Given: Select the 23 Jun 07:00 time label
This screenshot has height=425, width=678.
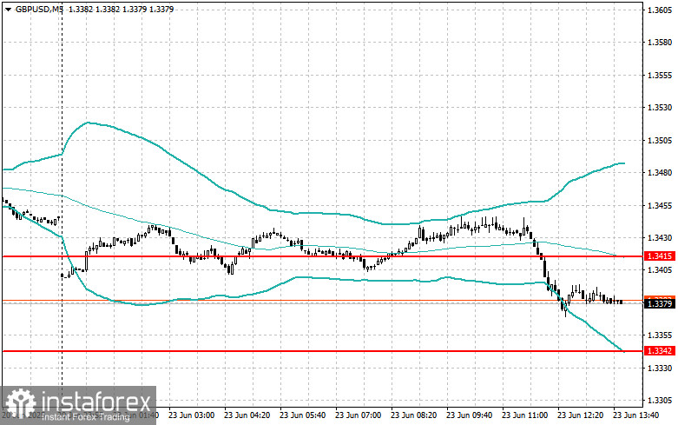Looking at the screenshot, I should (358, 415).
